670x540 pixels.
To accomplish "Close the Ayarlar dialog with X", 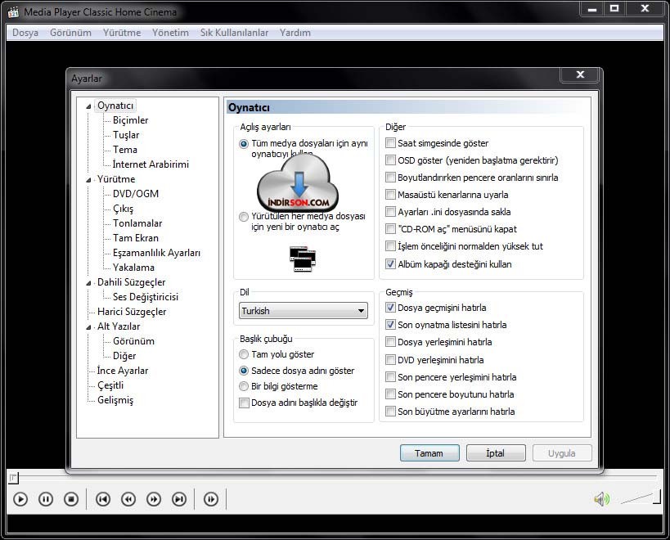I will click(580, 74).
